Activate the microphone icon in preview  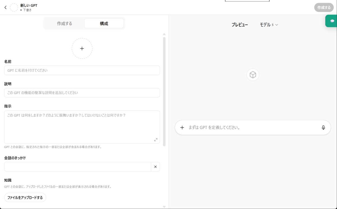323,128
